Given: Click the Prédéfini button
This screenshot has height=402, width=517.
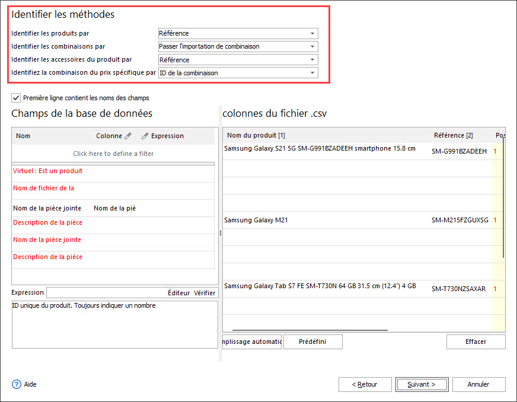Looking at the screenshot, I should click(312, 342).
